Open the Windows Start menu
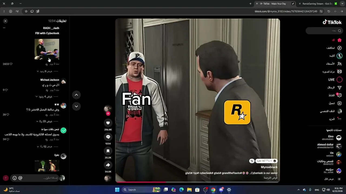This screenshot has height=194, width=346. click(x=117, y=190)
